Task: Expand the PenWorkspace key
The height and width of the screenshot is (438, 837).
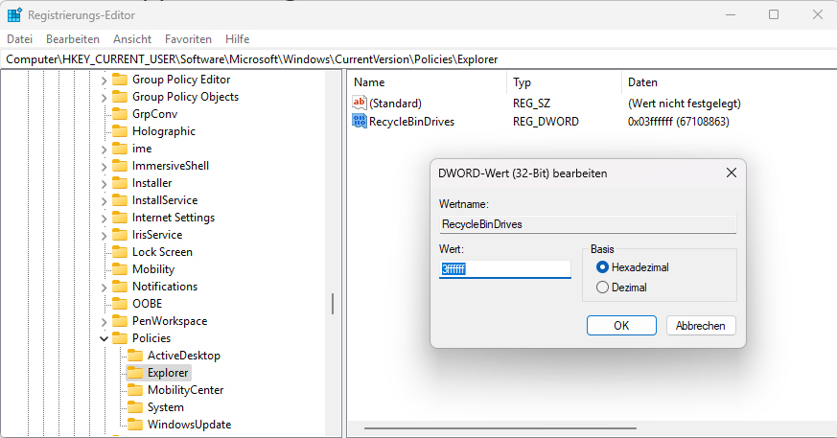Action: click(x=105, y=322)
